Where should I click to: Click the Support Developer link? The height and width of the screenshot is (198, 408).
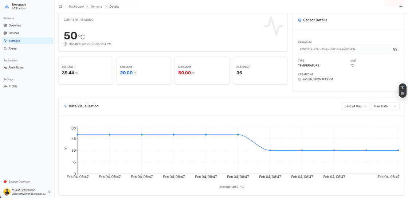pyautogui.click(x=20, y=182)
